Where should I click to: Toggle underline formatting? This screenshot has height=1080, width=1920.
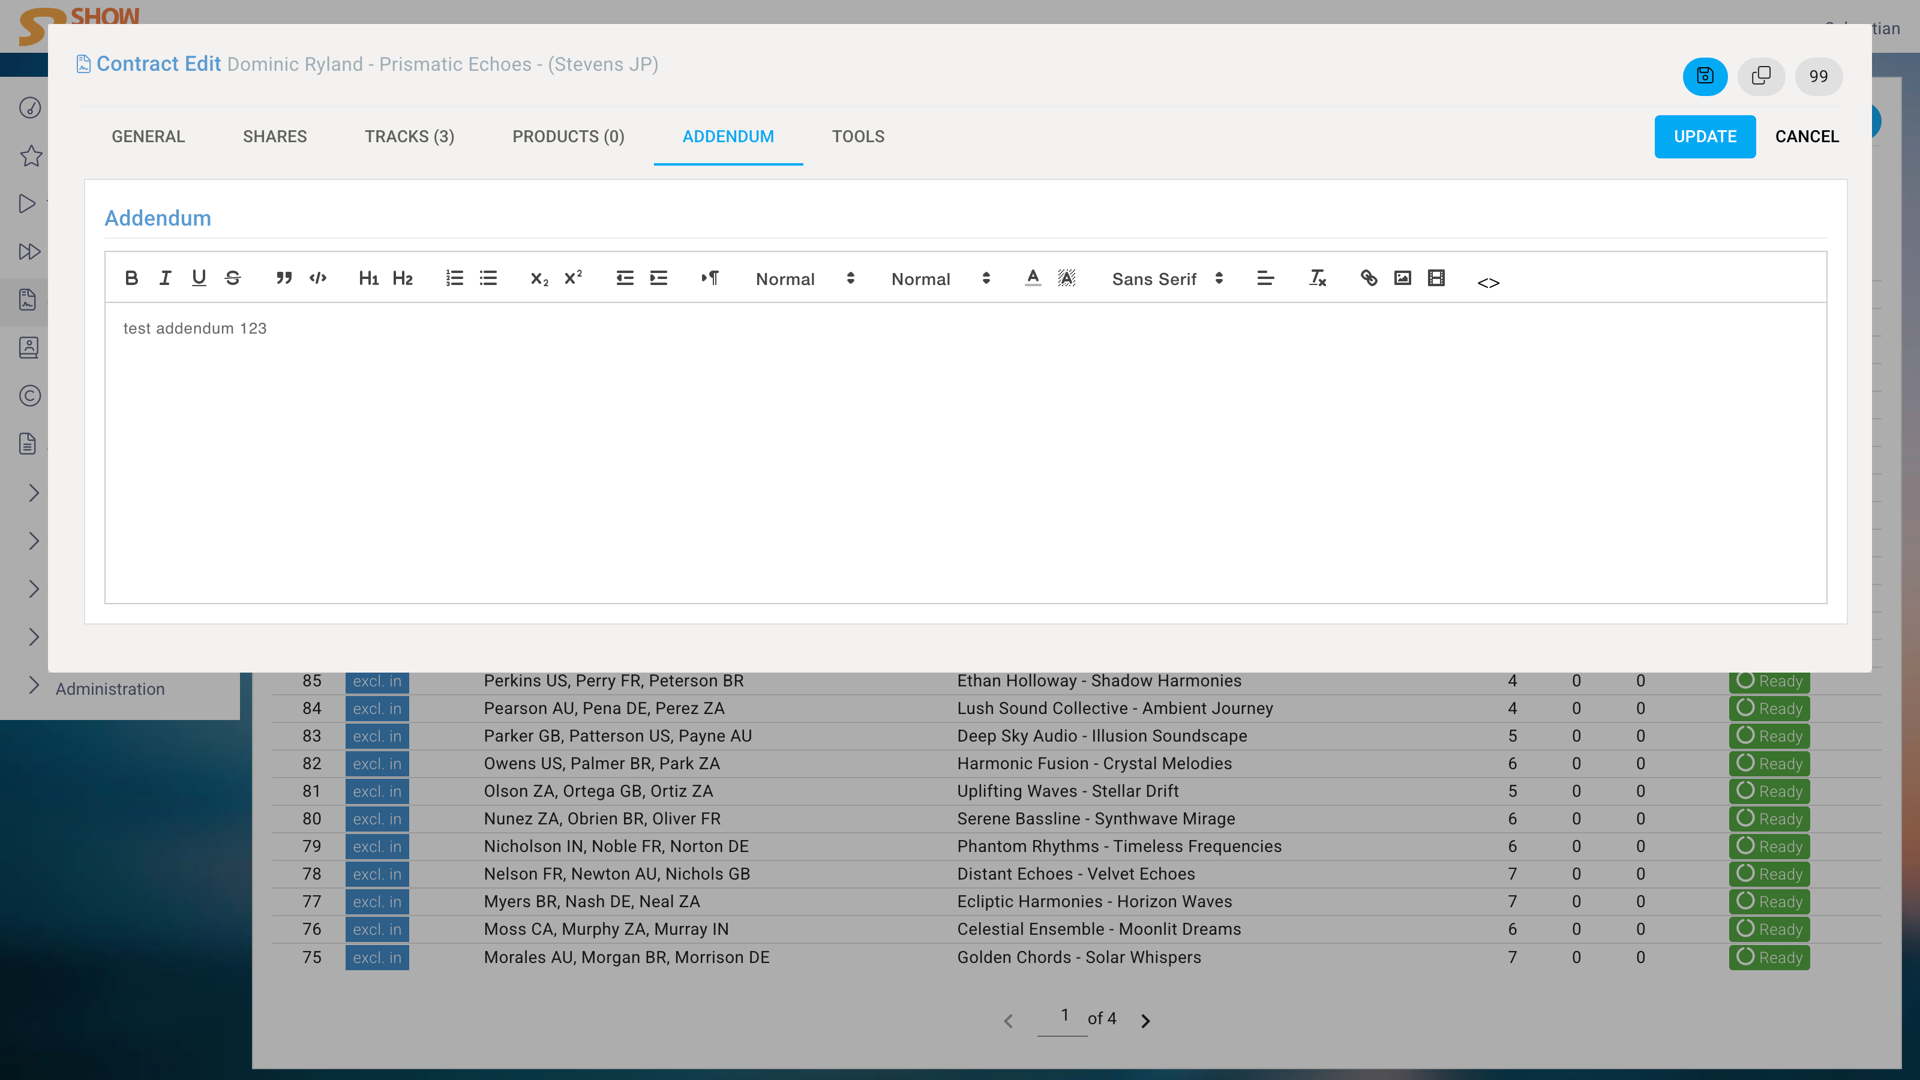click(x=198, y=278)
